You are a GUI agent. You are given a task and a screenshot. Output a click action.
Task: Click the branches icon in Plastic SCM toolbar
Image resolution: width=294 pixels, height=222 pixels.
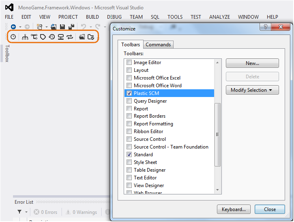[34, 37]
